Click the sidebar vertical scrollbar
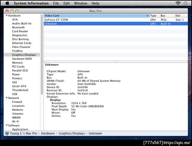This screenshot has height=146, width=192. point(42,54)
